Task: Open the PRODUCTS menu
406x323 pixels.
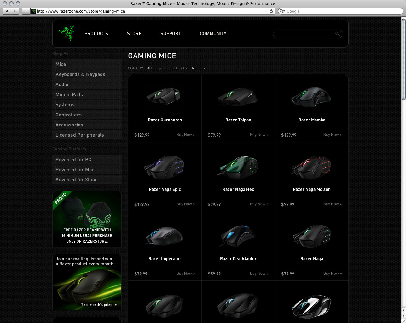Action: 96,34
